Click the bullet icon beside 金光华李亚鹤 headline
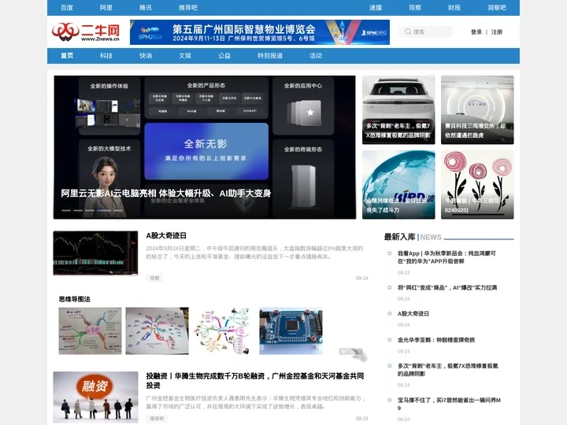This screenshot has width=567, height=425. point(390,340)
